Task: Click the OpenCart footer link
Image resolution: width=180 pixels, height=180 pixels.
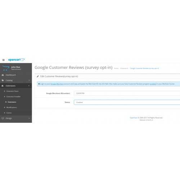Action: pos(134,118)
